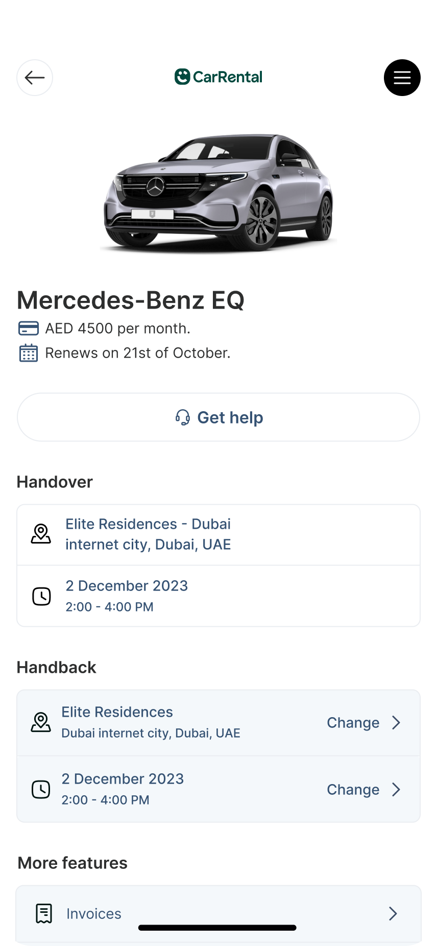Select the Invoices menu item
The width and height of the screenshot is (437, 946).
click(94, 913)
